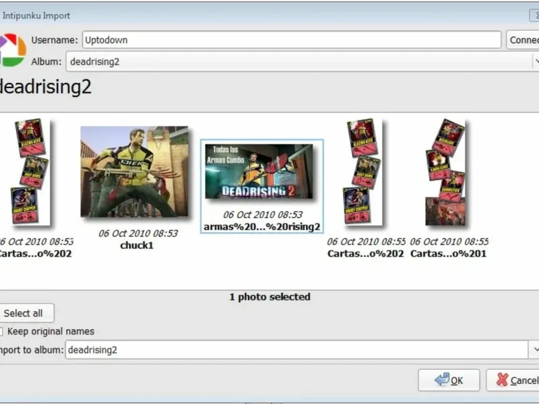This screenshot has height=404, width=539.
Task: Click the armas%20...%20rising2 filename label
Action: pos(262,227)
